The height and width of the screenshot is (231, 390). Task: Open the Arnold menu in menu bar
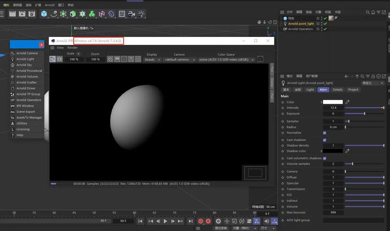[x=50, y=5]
